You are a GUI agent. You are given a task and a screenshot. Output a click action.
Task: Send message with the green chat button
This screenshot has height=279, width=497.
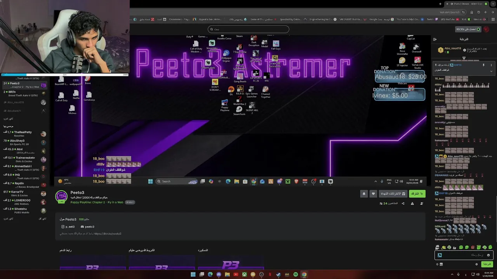click(x=487, y=264)
